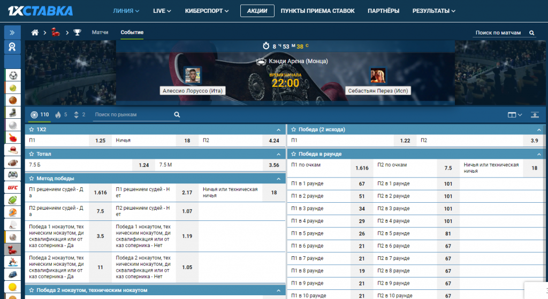
Task: Toggle favorite star for Тотал market
Action: click(32, 154)
